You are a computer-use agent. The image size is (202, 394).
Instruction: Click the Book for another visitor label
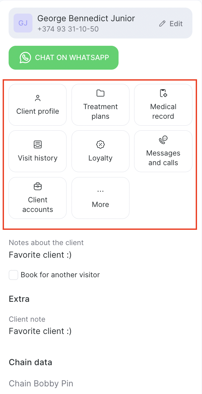[60, 275]
